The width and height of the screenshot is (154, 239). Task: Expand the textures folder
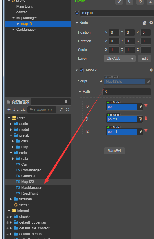[x=11, y=199]
